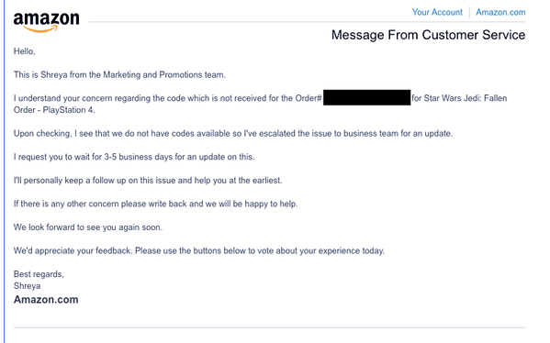This screenshot has height=343, width=550.
Task: Click the "Hello," greeting line
Action: point(25,51)
